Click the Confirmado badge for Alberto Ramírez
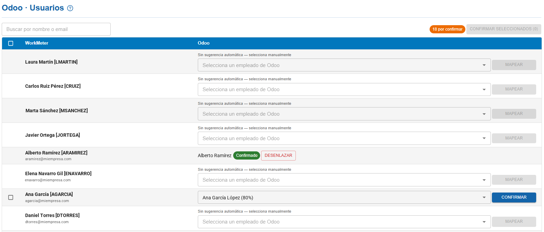 click(246, 155)
